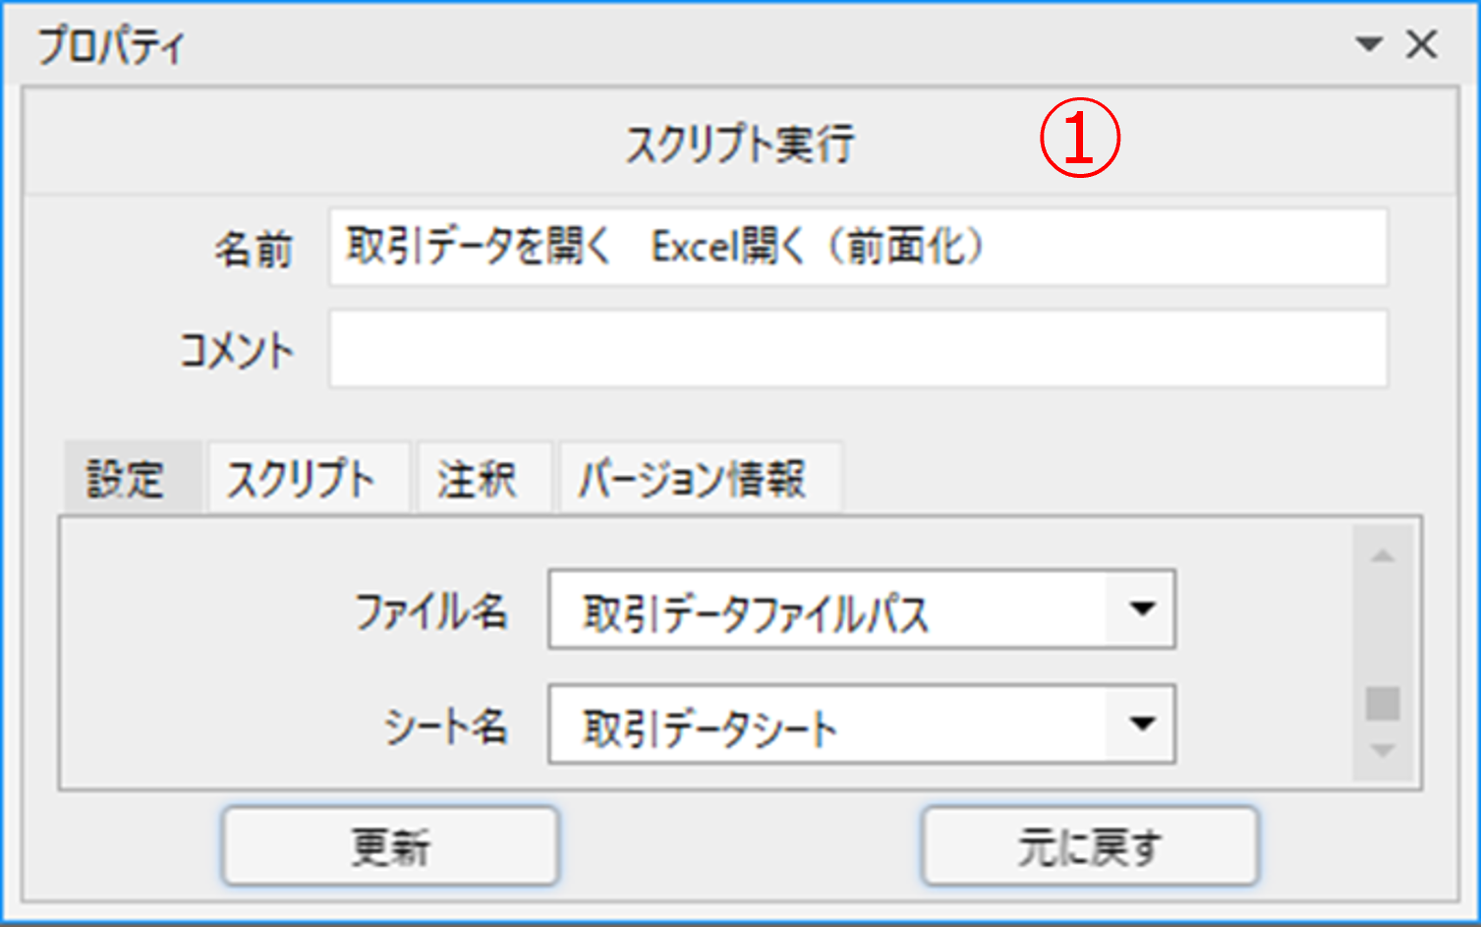Expand the シート名 dropdown arrow
Screen dimensions: 1481x927
[1141, 724]
